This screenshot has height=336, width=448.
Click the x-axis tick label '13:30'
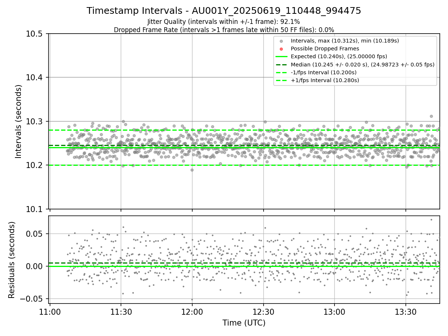[x=406, y=312]
